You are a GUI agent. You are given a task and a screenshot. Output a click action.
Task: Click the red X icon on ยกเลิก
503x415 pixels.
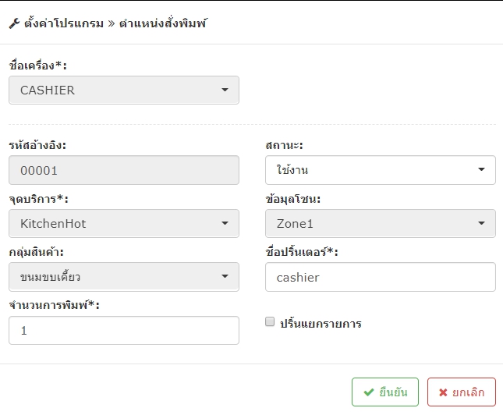pyautogui.click(x=443, y=392)
